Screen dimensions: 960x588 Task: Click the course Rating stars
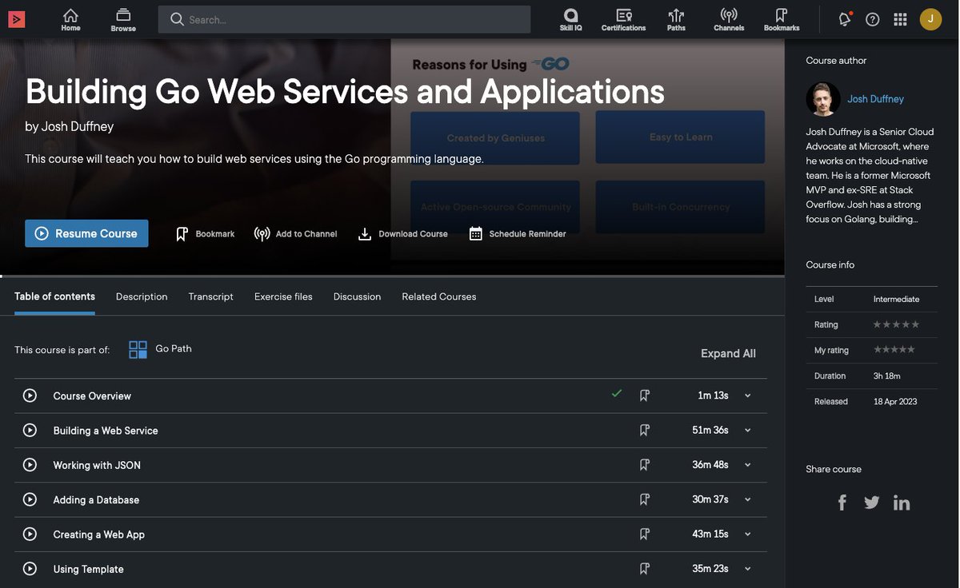click(896, 324)
